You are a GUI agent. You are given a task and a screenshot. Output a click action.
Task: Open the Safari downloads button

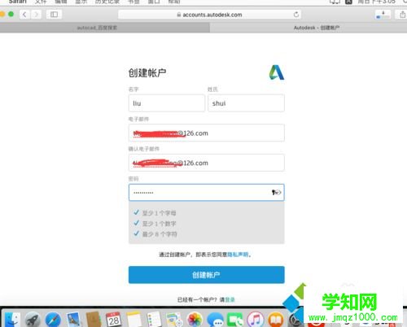pyautogui.click(x=383, y=15)
